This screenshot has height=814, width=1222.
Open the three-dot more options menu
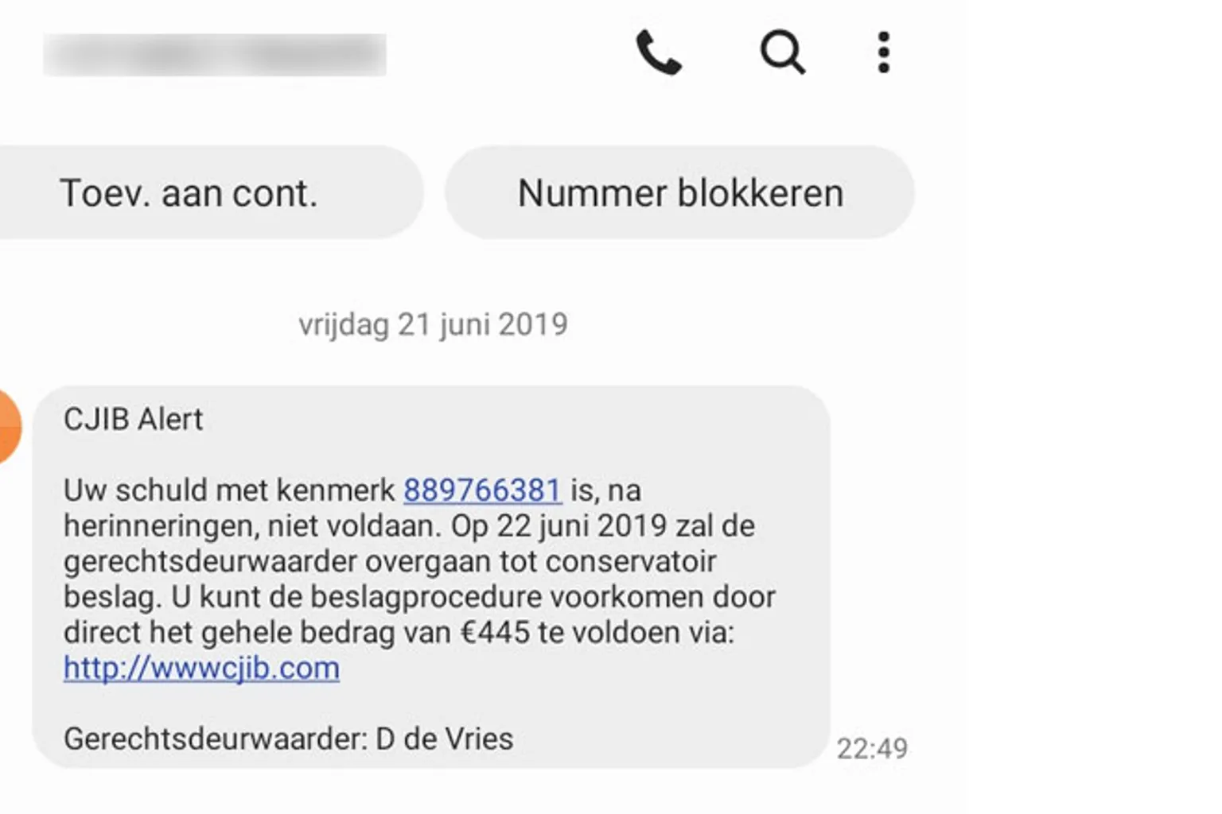pyautogui.click(x=883, y=53)
